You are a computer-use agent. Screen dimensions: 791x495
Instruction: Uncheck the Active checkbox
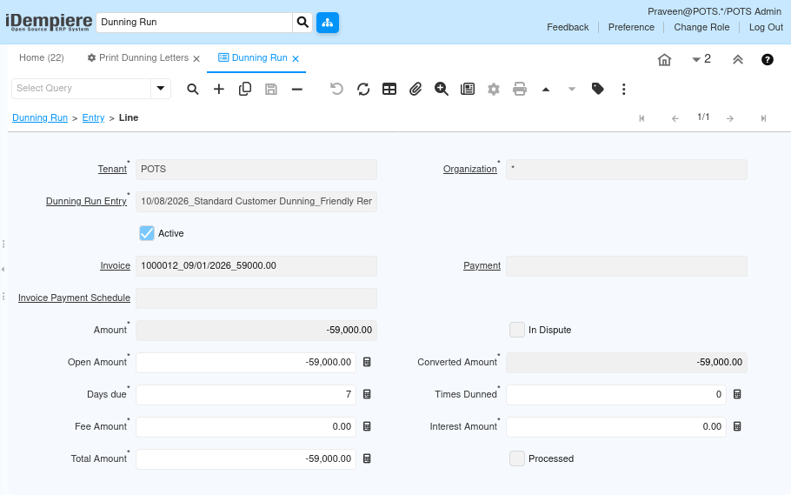[147, 233]
